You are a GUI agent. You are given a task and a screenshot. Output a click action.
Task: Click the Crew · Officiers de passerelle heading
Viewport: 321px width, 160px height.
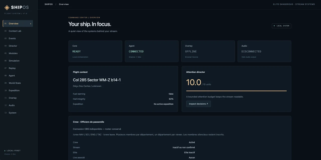coord(89,122)
